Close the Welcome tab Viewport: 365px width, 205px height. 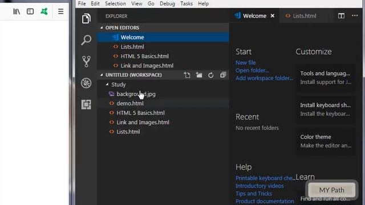(x=273, y=16)
